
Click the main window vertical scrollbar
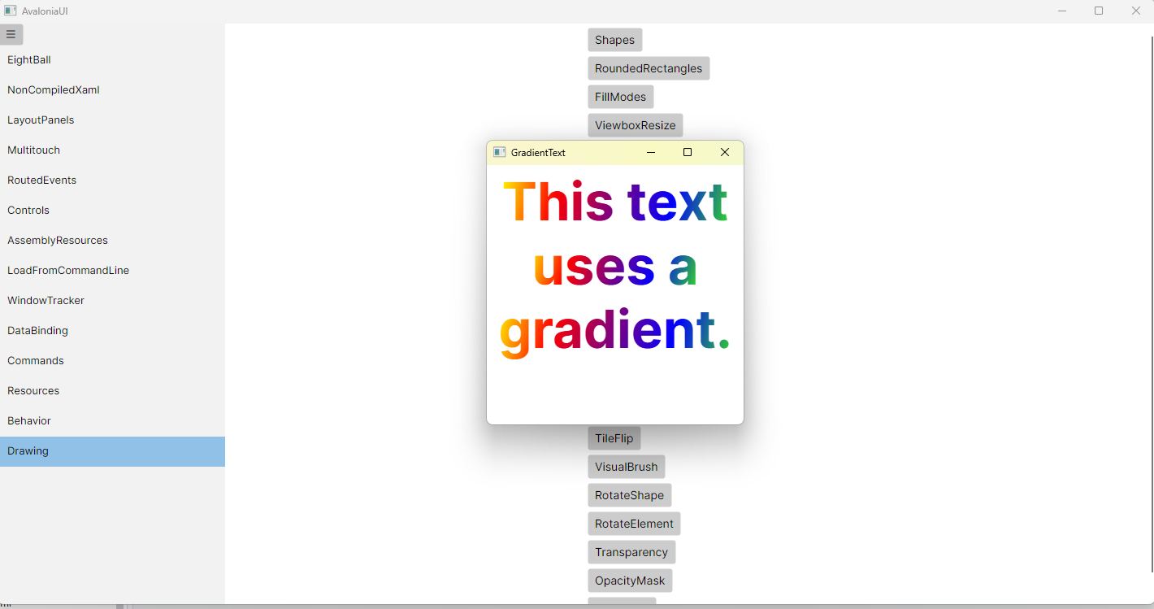1152,305
